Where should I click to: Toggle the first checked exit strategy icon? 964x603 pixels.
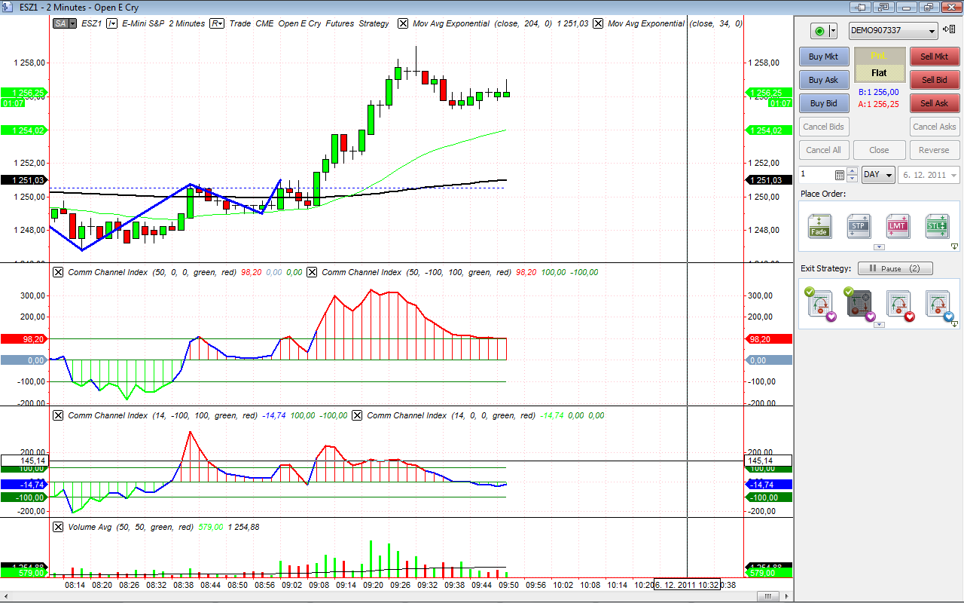(x=819, y=304)
